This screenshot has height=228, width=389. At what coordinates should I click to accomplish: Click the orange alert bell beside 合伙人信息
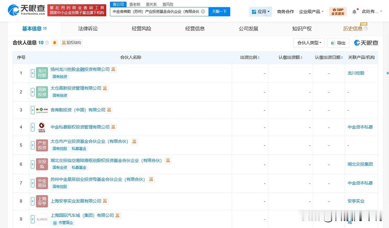54,43
